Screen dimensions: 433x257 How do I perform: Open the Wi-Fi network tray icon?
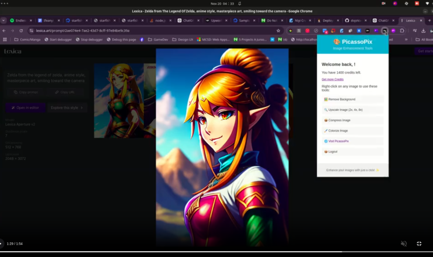pos(427,4)
